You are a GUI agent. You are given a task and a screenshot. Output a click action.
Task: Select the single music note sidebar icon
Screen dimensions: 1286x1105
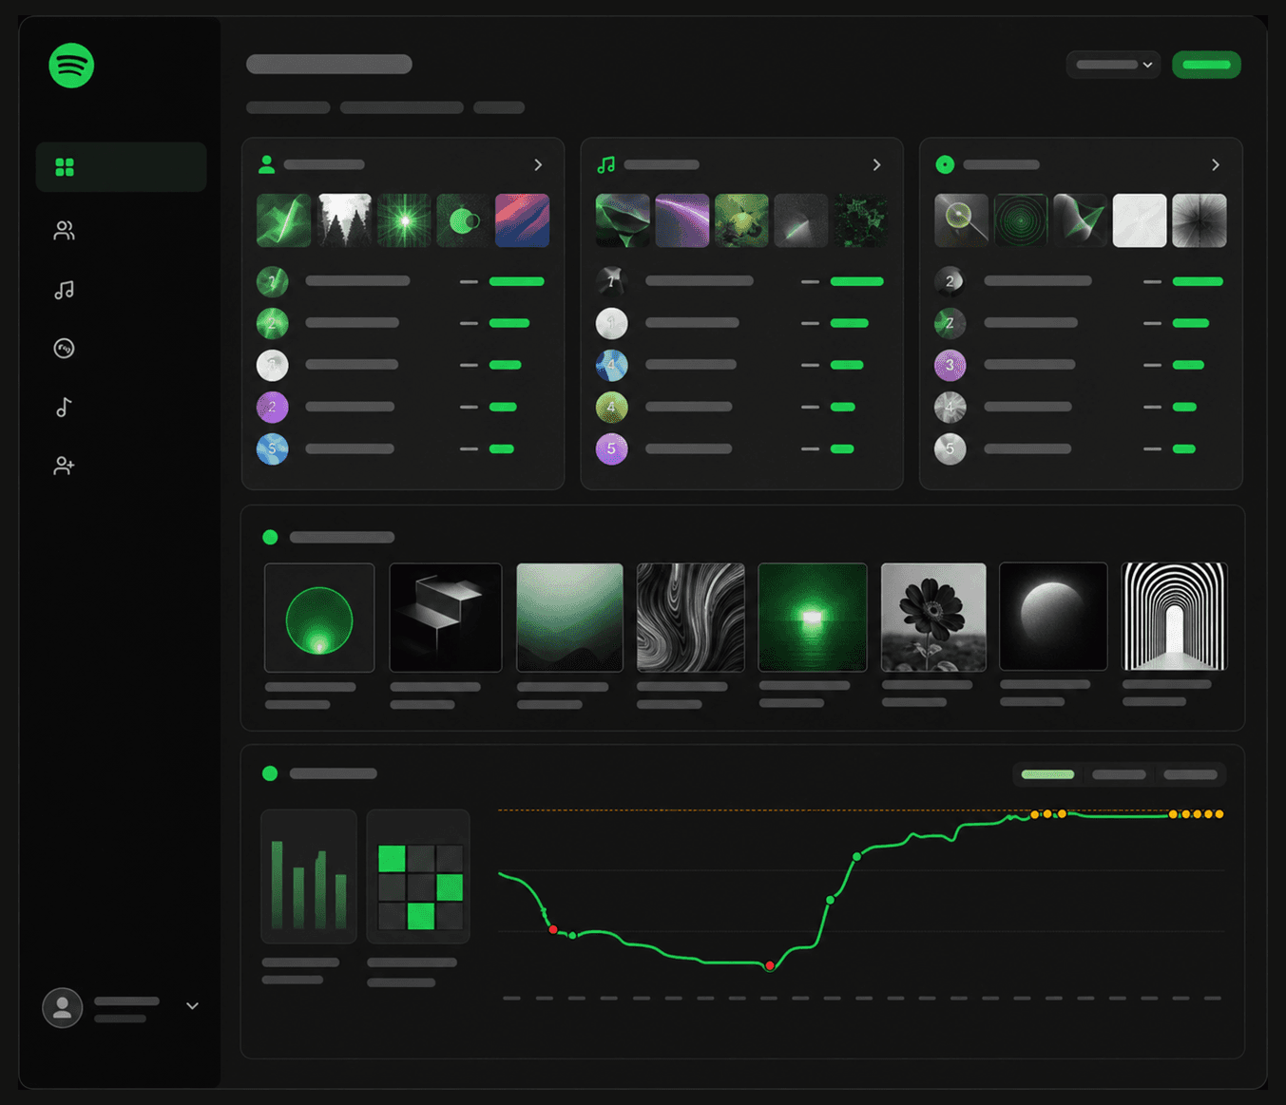[x=64, y=408]
